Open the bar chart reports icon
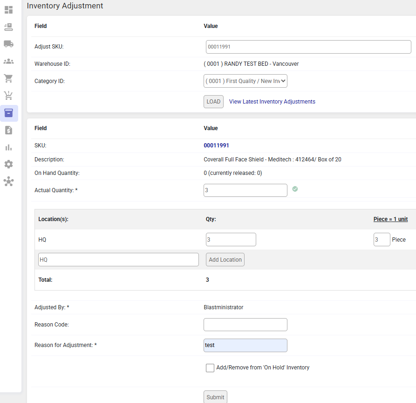416x403 pixels. (x=9, y=147)
